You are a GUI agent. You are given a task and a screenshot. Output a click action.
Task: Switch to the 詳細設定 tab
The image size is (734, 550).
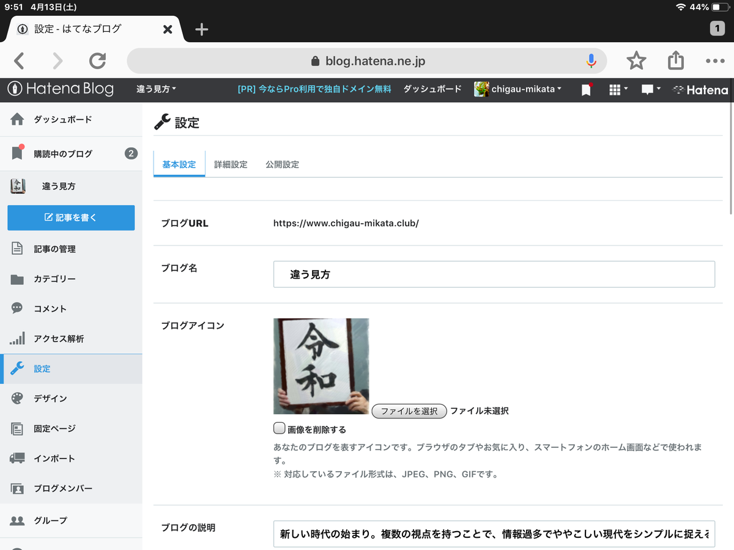pyautogui.click(x=231, y=164)
